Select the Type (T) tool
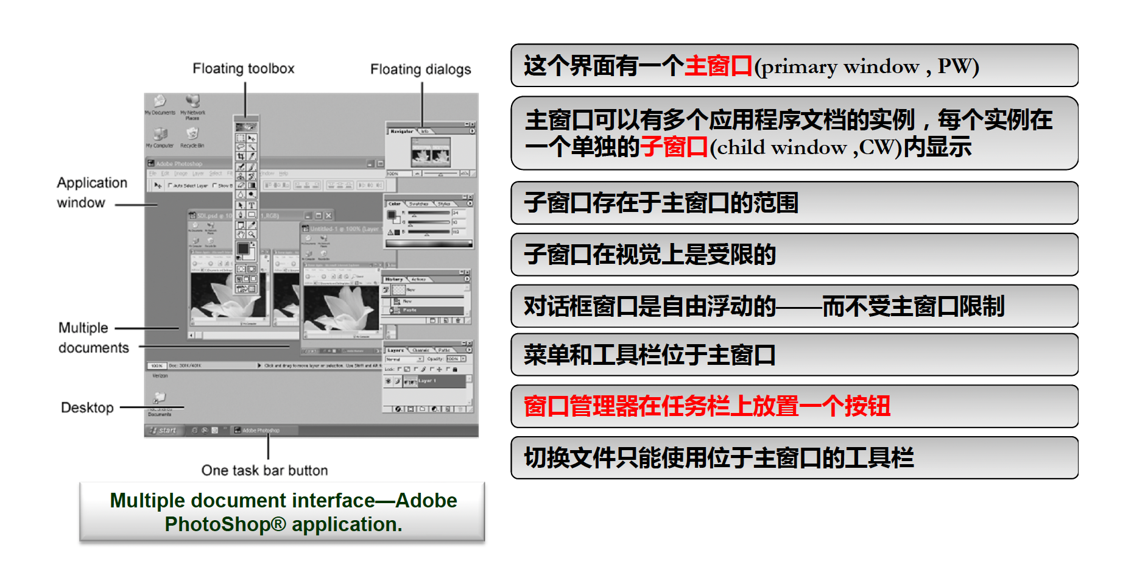Screen dimensions: 1134x575 [x=252, y=205]
